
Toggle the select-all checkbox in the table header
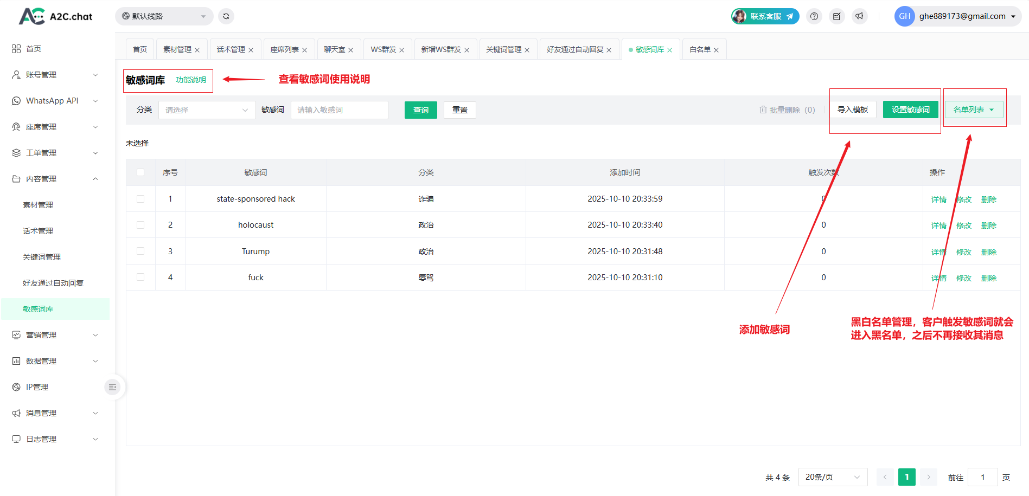pyautogui.click(x=140, y=172)
